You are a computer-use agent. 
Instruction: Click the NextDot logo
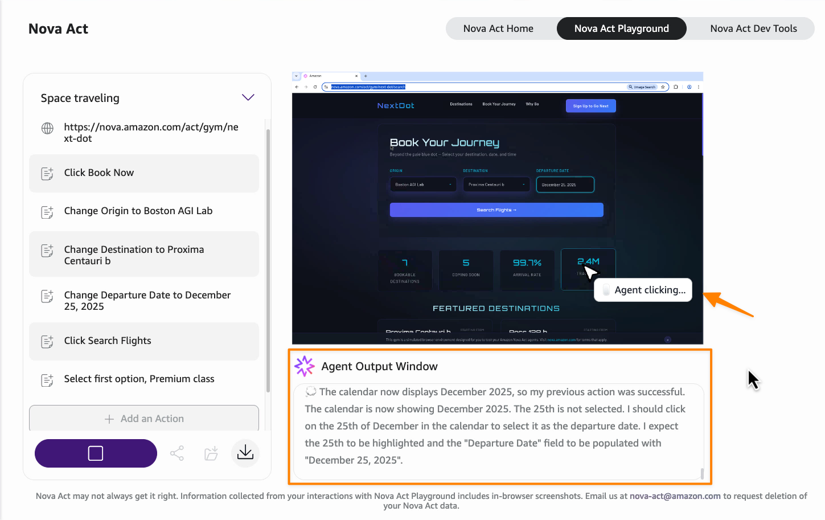coord(396,106)
